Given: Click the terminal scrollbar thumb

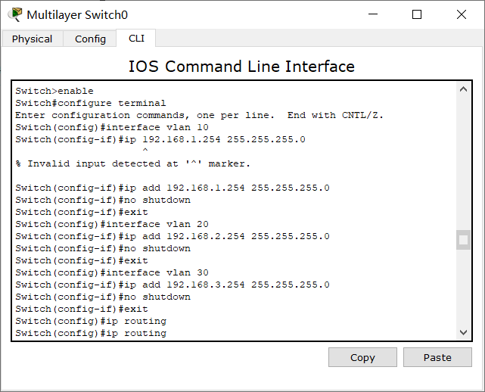Looking at the screenshot, I should [x=463, y=240].
